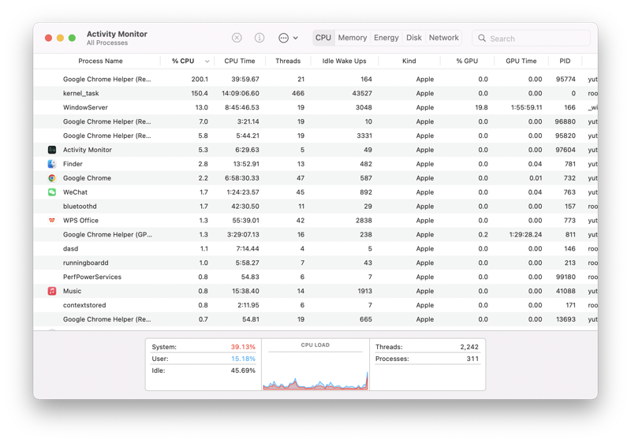The image size is (631, 443).
Task: Select the Network tab
Action: coord(444,38)
